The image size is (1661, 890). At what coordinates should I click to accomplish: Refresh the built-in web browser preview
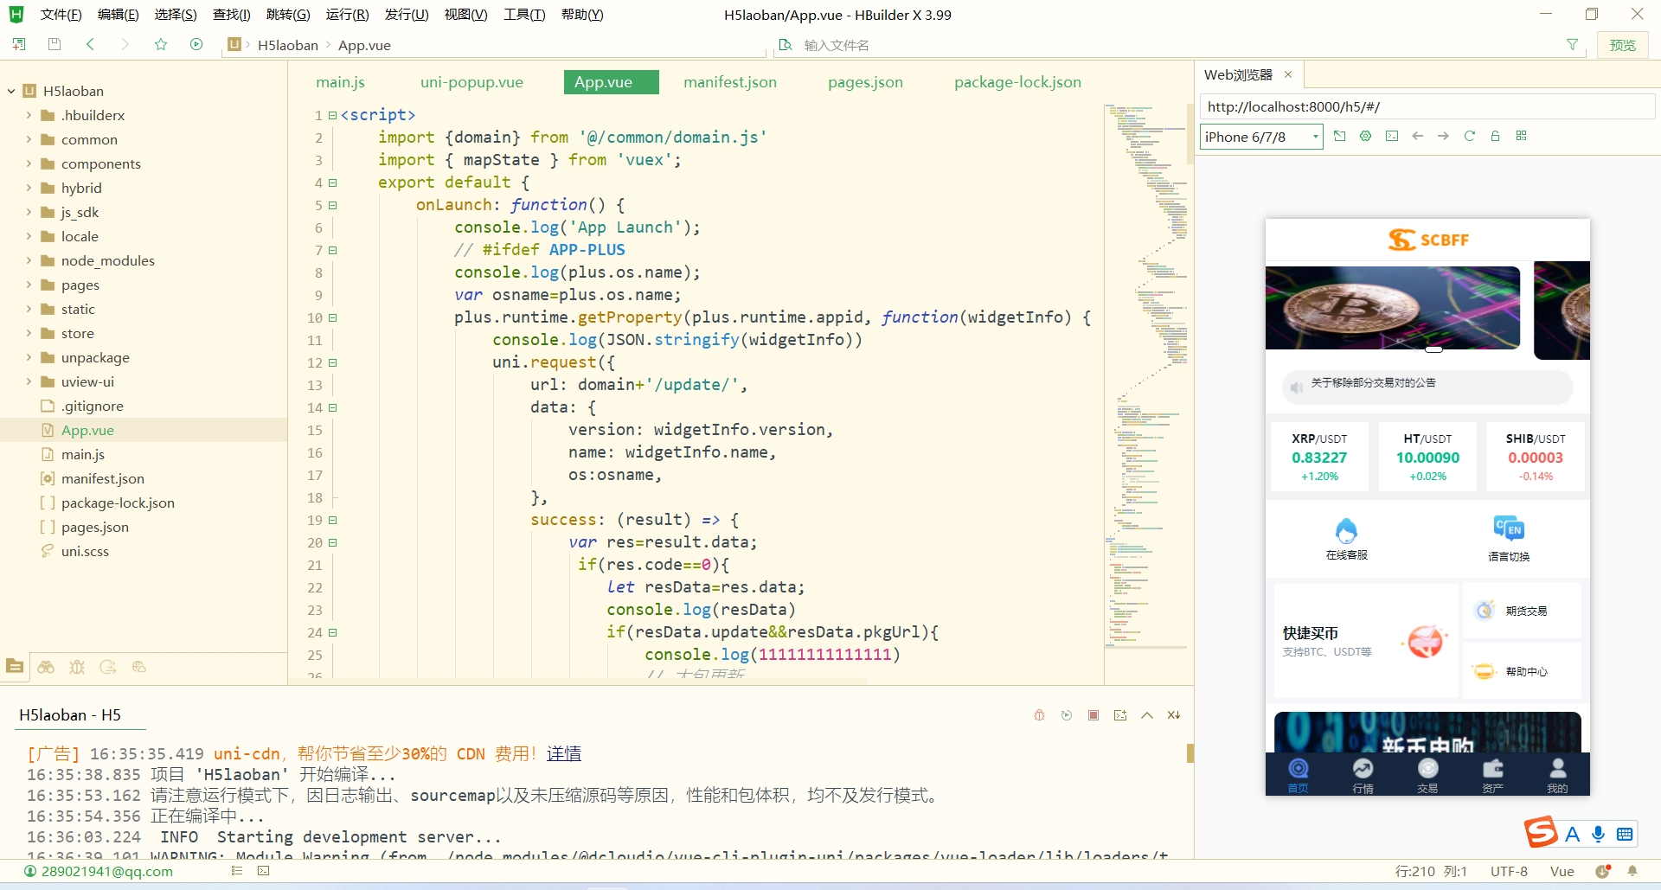1469,136
